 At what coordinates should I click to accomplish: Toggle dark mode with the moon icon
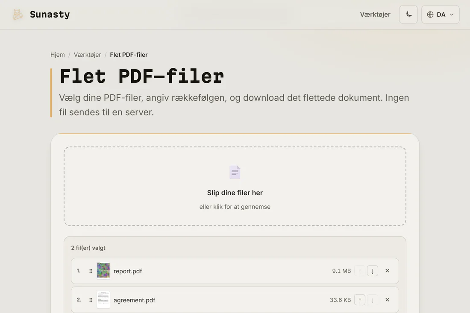[408, 15]
